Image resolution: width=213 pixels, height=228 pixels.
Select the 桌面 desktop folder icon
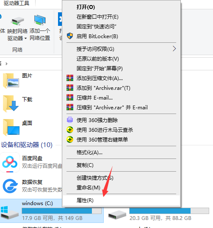pos(11,127)
